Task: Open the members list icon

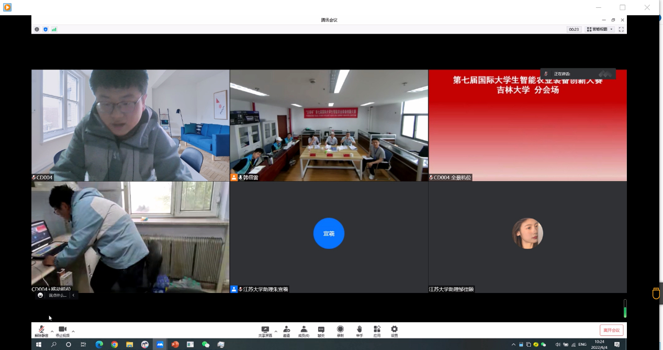Action: (x=304, y=330)
